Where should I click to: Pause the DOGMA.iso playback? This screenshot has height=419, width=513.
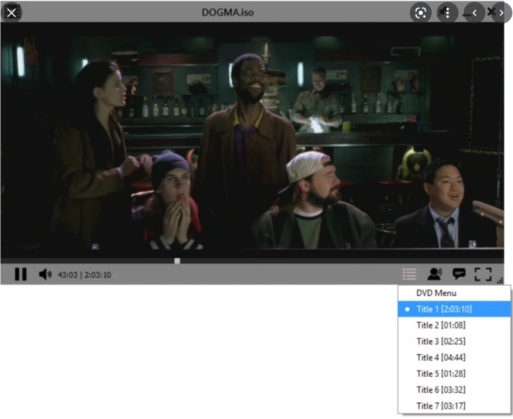click(x=20, y=274)
